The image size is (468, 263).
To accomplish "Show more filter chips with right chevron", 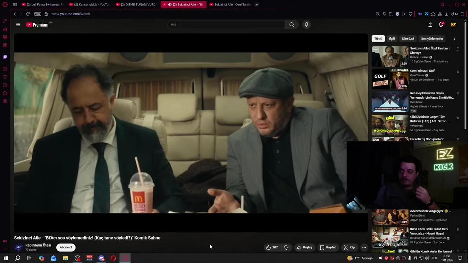I will coord(454,39).
